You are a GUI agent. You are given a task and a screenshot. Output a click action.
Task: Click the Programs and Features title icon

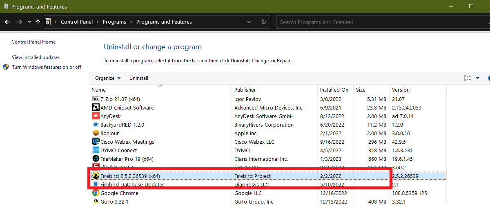(6, 6)
